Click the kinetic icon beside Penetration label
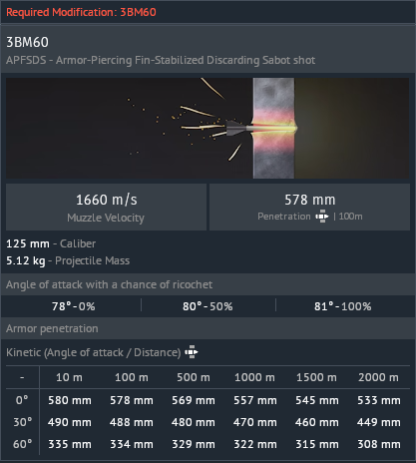The height and width of the screenshot is (463, 416). 322,217
